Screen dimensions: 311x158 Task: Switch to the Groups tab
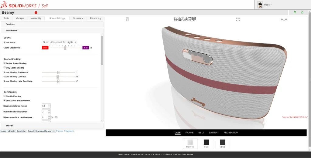pos(20,18)
